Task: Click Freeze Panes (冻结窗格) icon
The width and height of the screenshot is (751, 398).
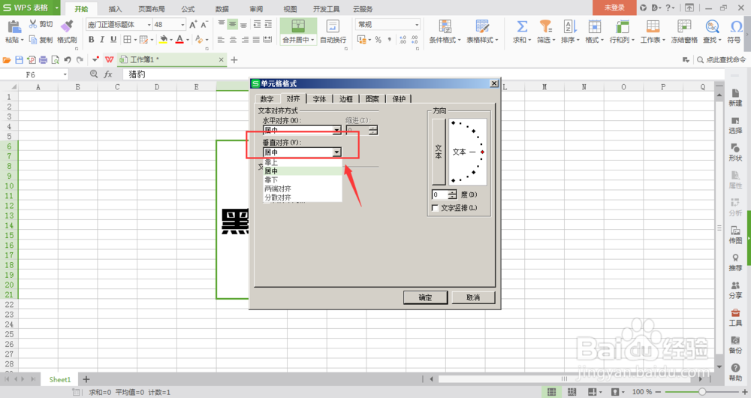Action: [x=684, y=27]
